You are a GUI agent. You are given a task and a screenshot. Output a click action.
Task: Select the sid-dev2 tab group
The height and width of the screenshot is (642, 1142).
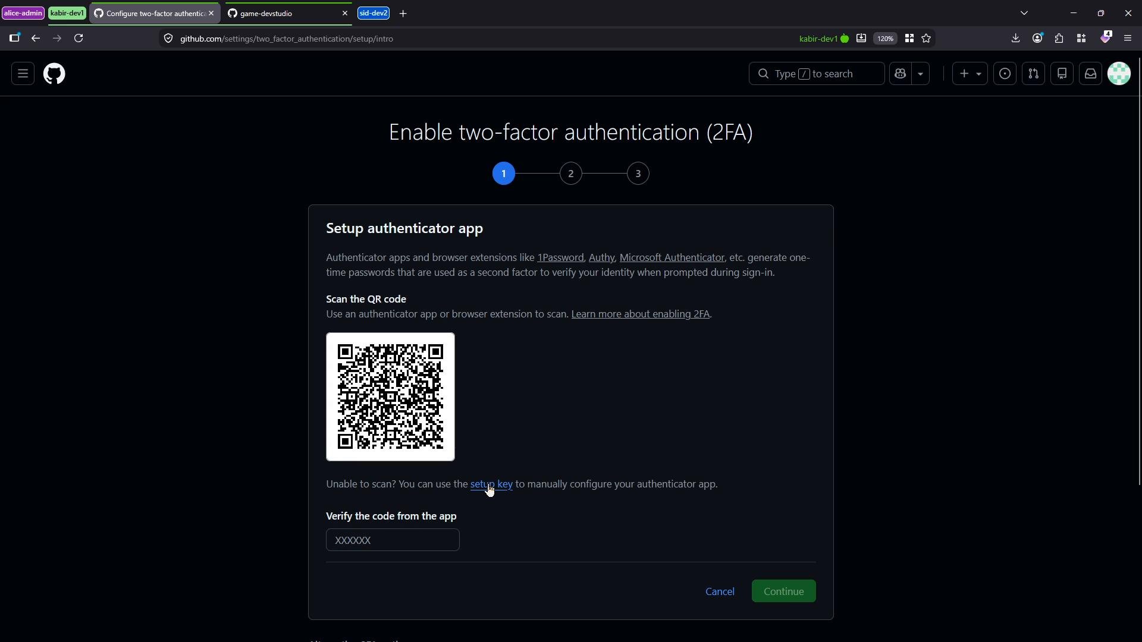pyautogui.click(x=374, y=13)
